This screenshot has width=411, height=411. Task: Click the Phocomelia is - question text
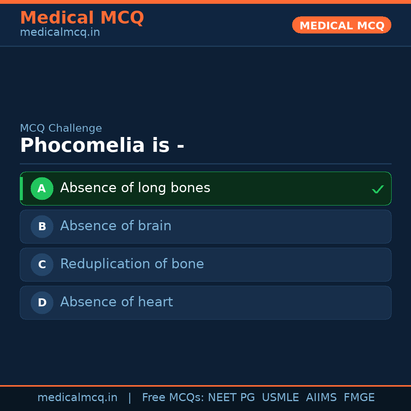pos(102,146)
